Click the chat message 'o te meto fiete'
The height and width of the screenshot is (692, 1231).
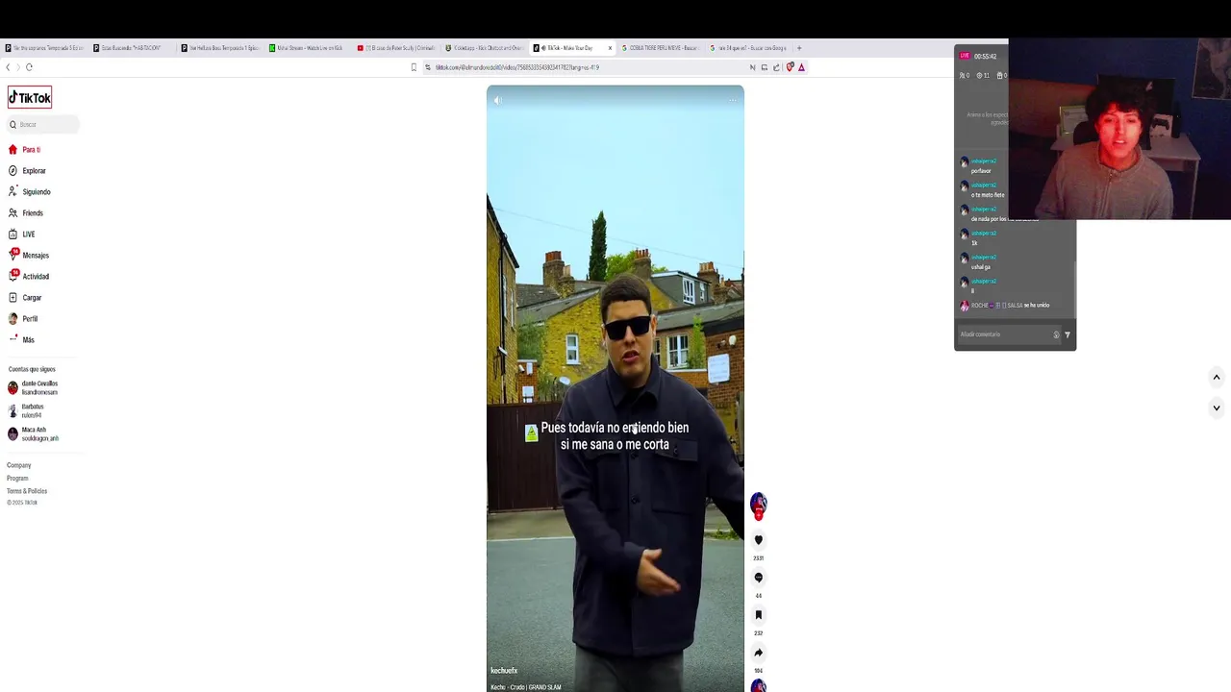(988, 195)
